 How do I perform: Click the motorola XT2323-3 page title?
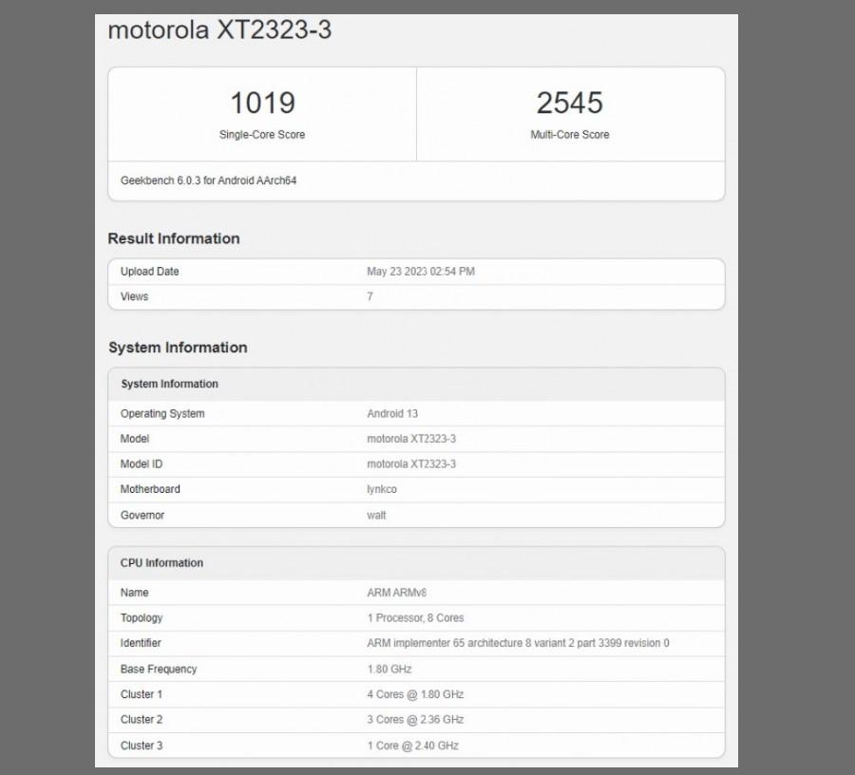coord(219,29)
